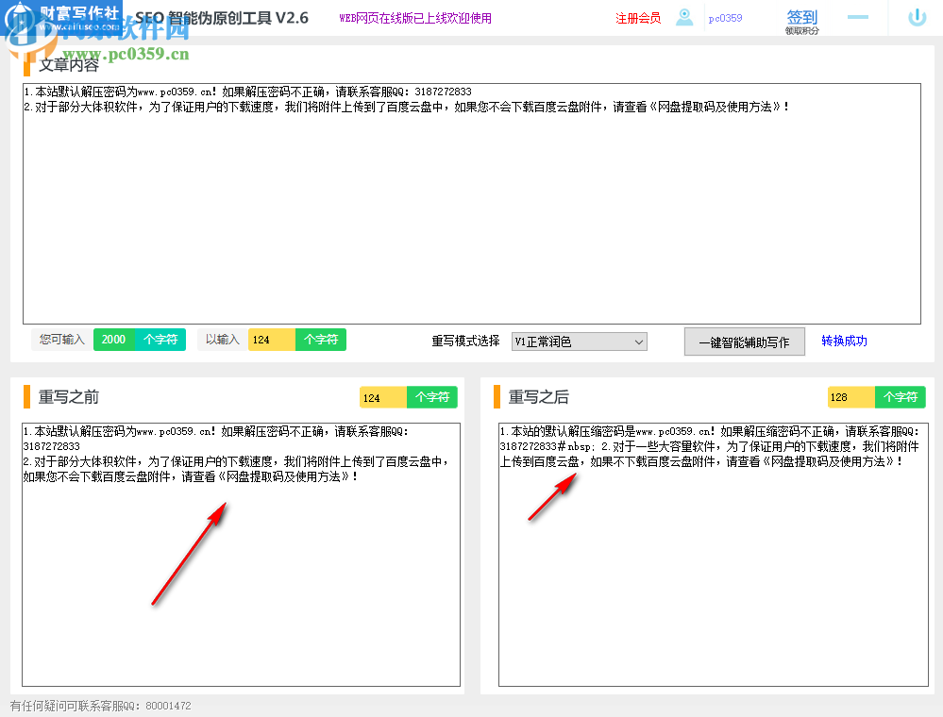Open the 重写模式选择 dropdown
The image size is (943, 717).
click(580, 342)
